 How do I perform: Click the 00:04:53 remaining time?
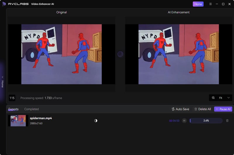[x=174, y=121]
